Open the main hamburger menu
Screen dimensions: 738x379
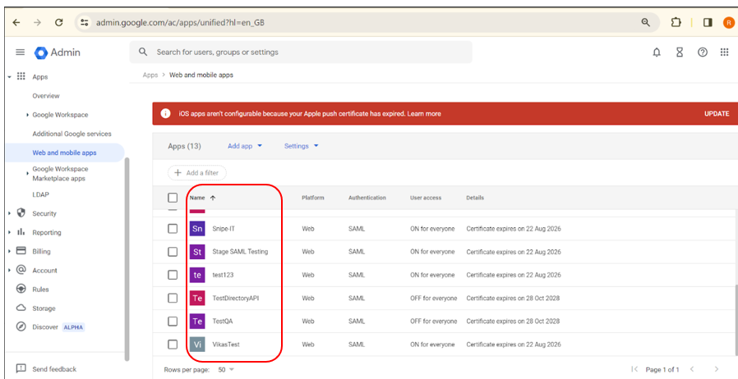pos(21,53)
